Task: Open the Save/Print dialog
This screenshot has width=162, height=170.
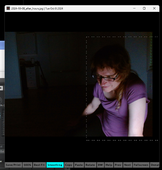Action: pyautogui.click(x=13, y=165)
